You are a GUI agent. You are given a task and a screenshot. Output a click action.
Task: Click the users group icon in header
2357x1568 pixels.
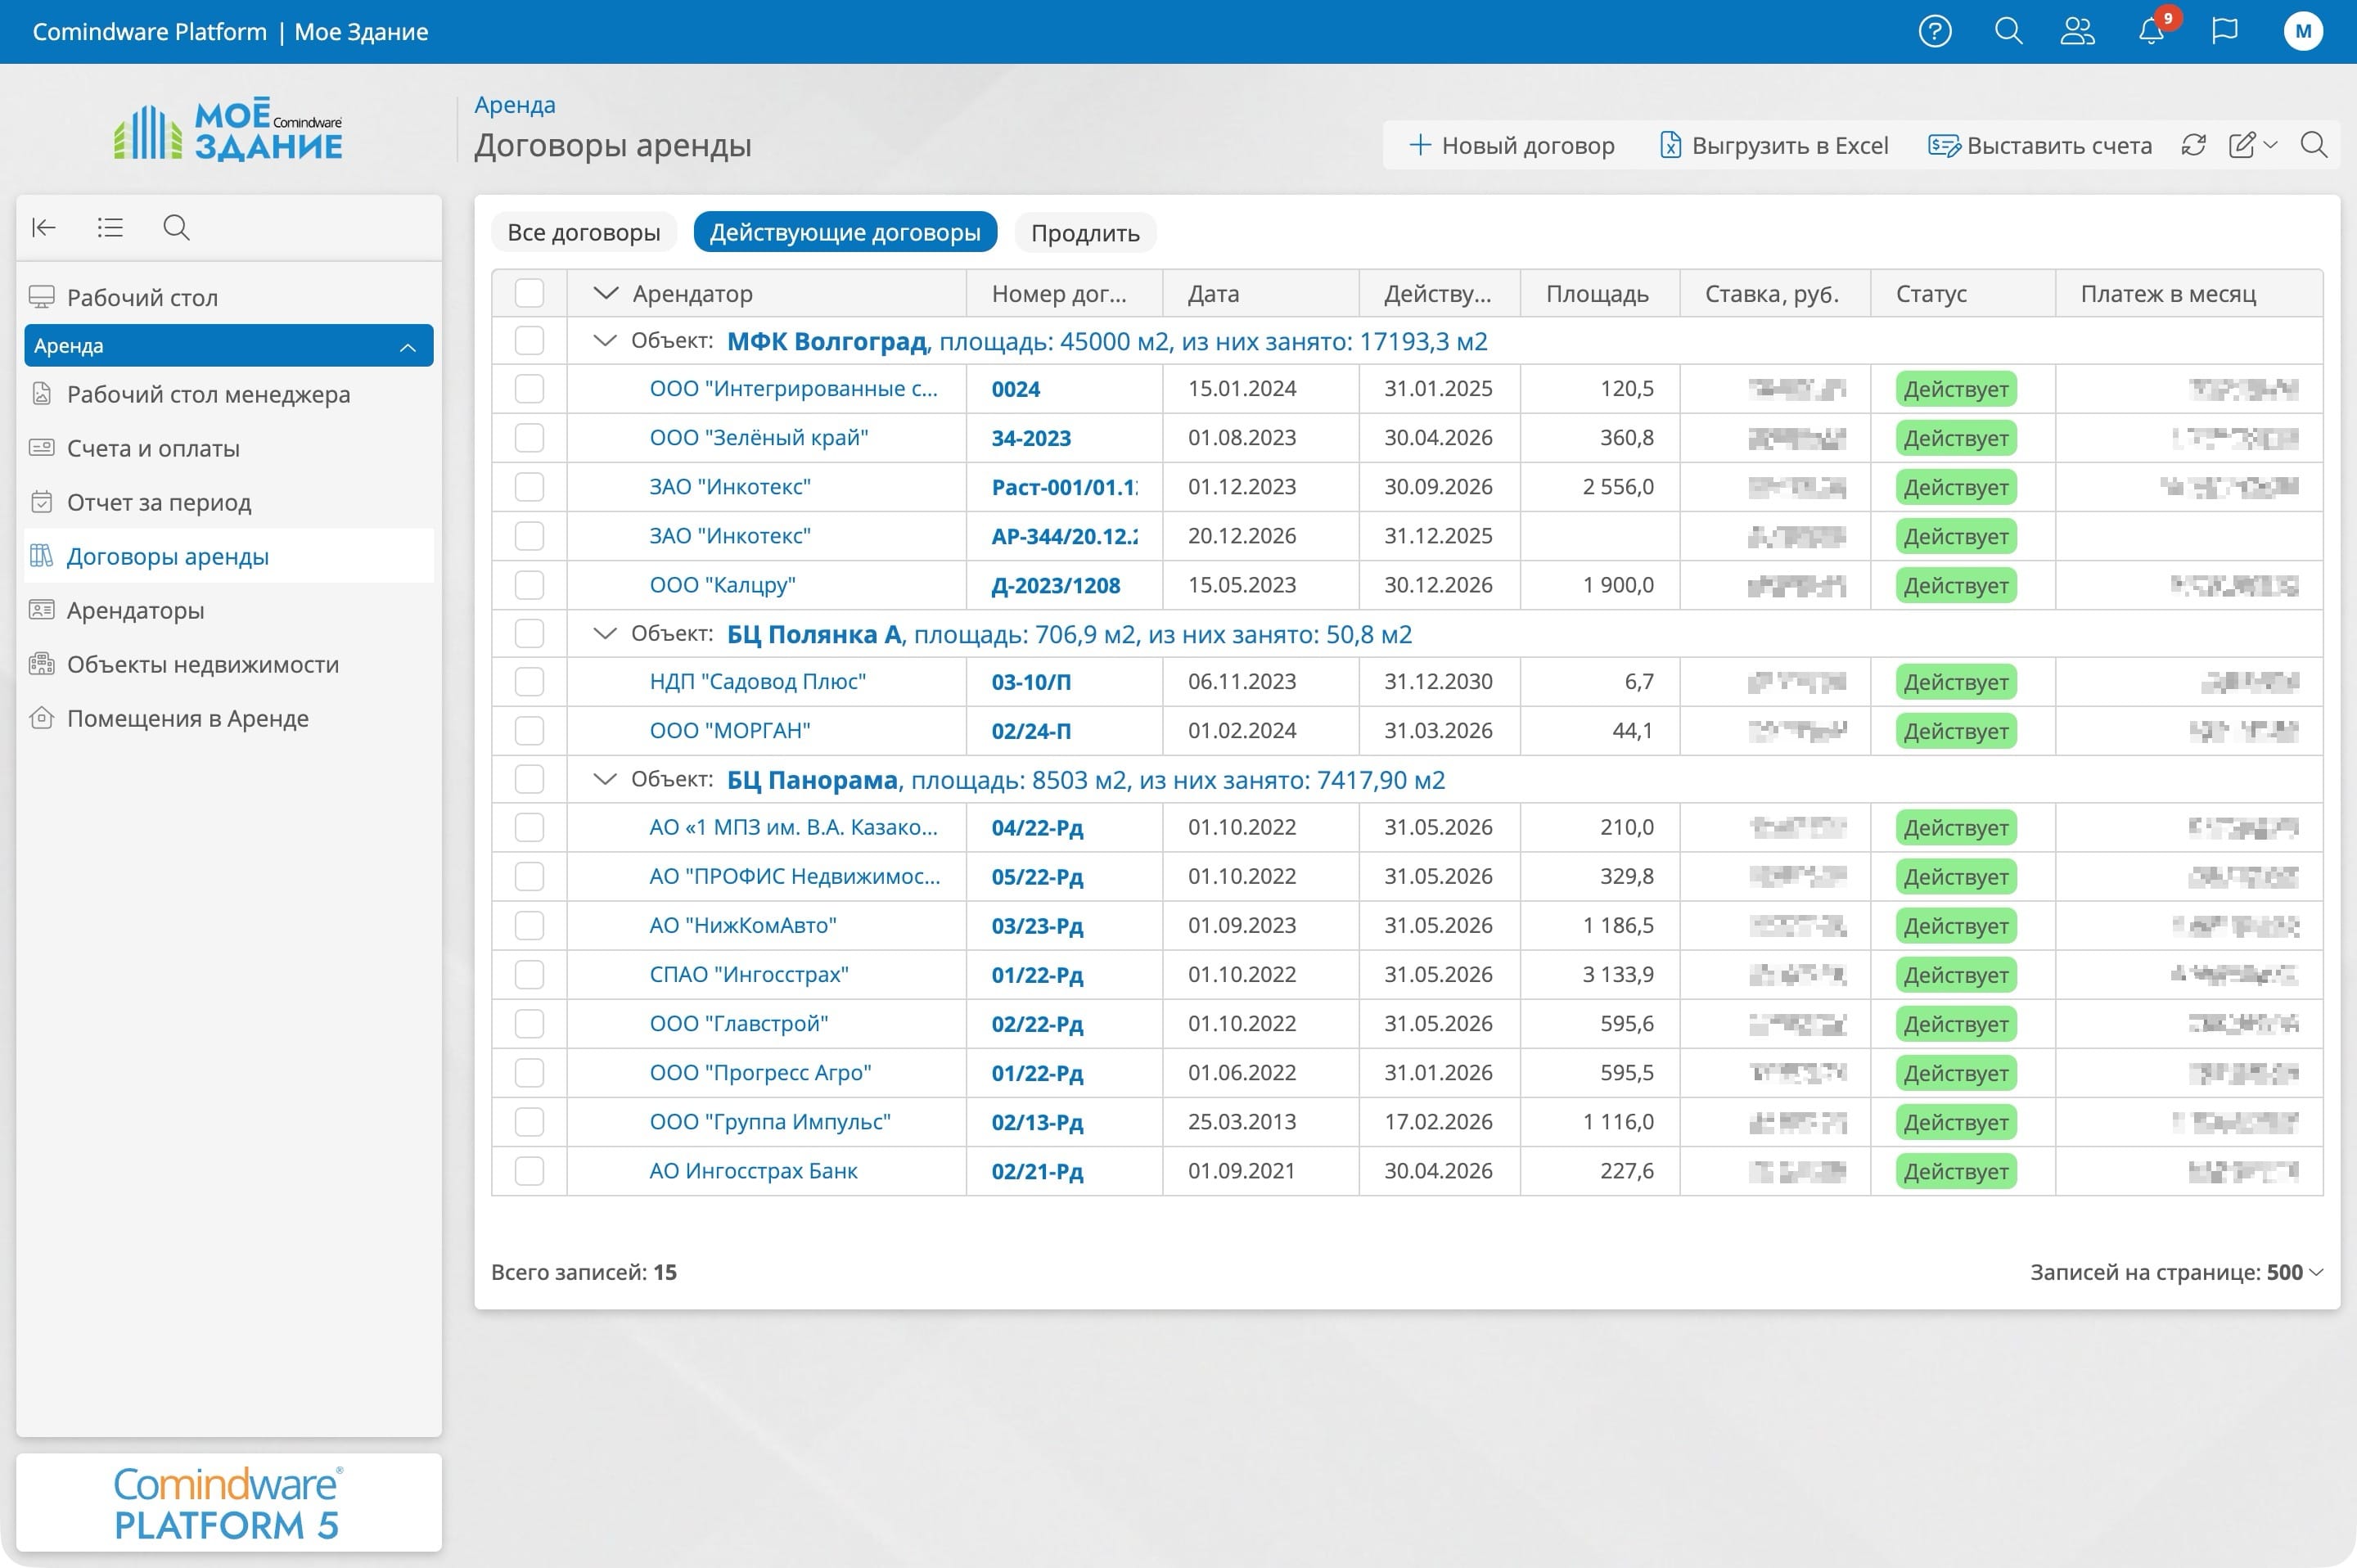[x=2077, y=31]
